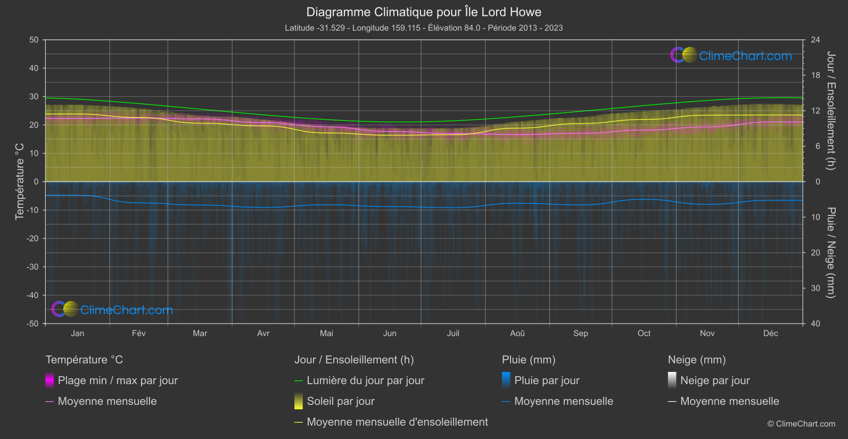Click the Mar month label

tap(200, 333)
